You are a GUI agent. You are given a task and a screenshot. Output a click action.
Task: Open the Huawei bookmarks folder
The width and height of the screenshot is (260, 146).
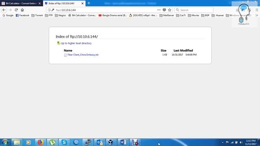tap(218, 15)
